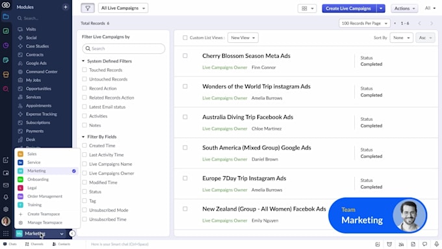Open Europe 7Day Trip Instagram Ads record

[x=244, y=179]
